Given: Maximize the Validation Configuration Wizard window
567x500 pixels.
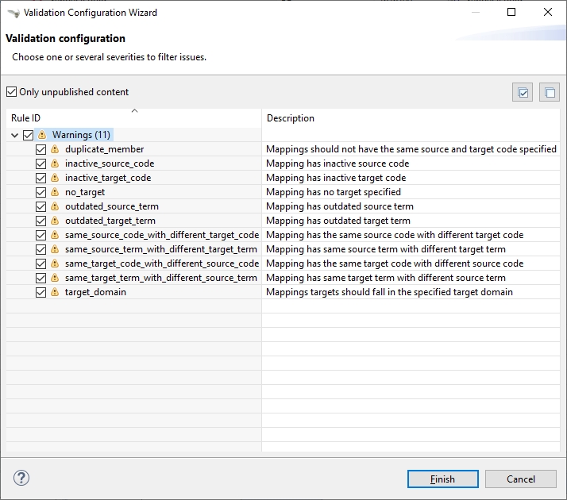Looking at the screenshot, I should 511,13.
